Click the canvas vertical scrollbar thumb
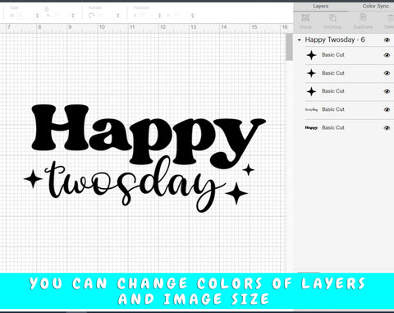This screenshot has width=394, height=313. (289, 47)
